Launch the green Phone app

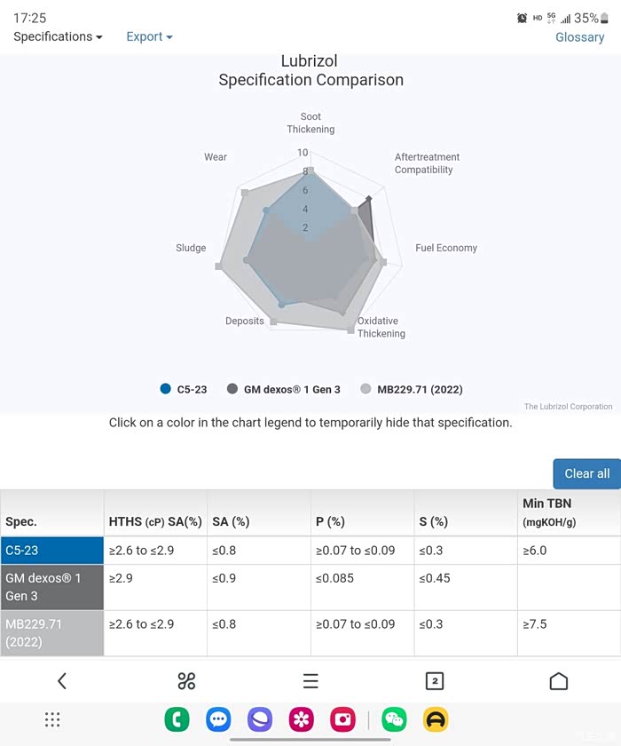[177, 720]
